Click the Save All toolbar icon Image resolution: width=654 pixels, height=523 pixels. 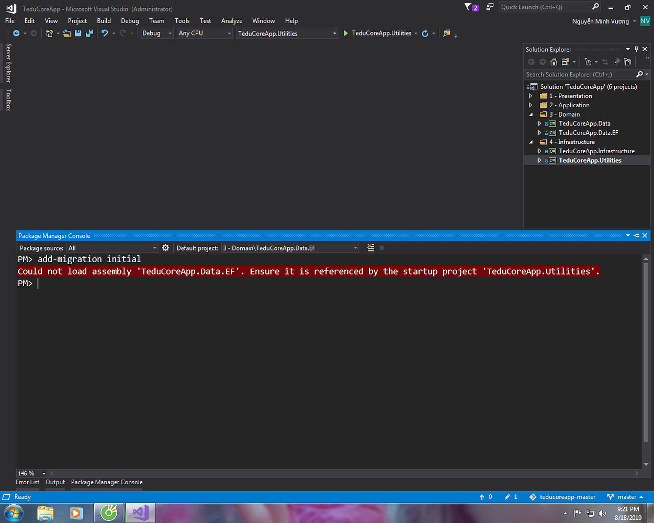pyautogui.click(x=89, y=33)
